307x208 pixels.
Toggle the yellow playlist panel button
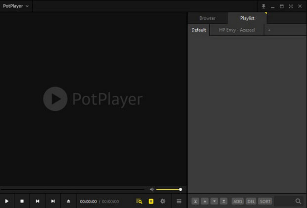pos(151,201)
